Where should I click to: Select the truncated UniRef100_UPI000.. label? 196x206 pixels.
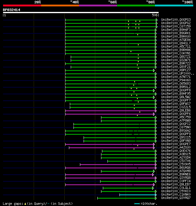[178, 74]
